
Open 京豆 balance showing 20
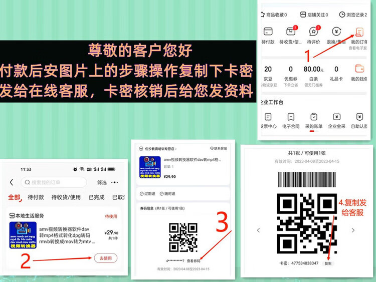(x=268, y=76)
